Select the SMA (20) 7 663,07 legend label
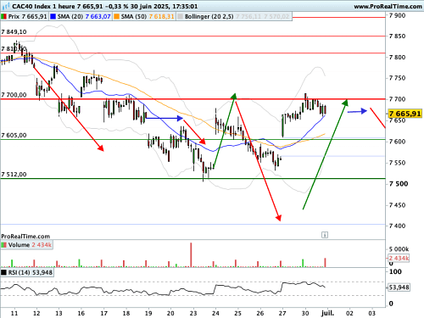 [x=84, y=17]
